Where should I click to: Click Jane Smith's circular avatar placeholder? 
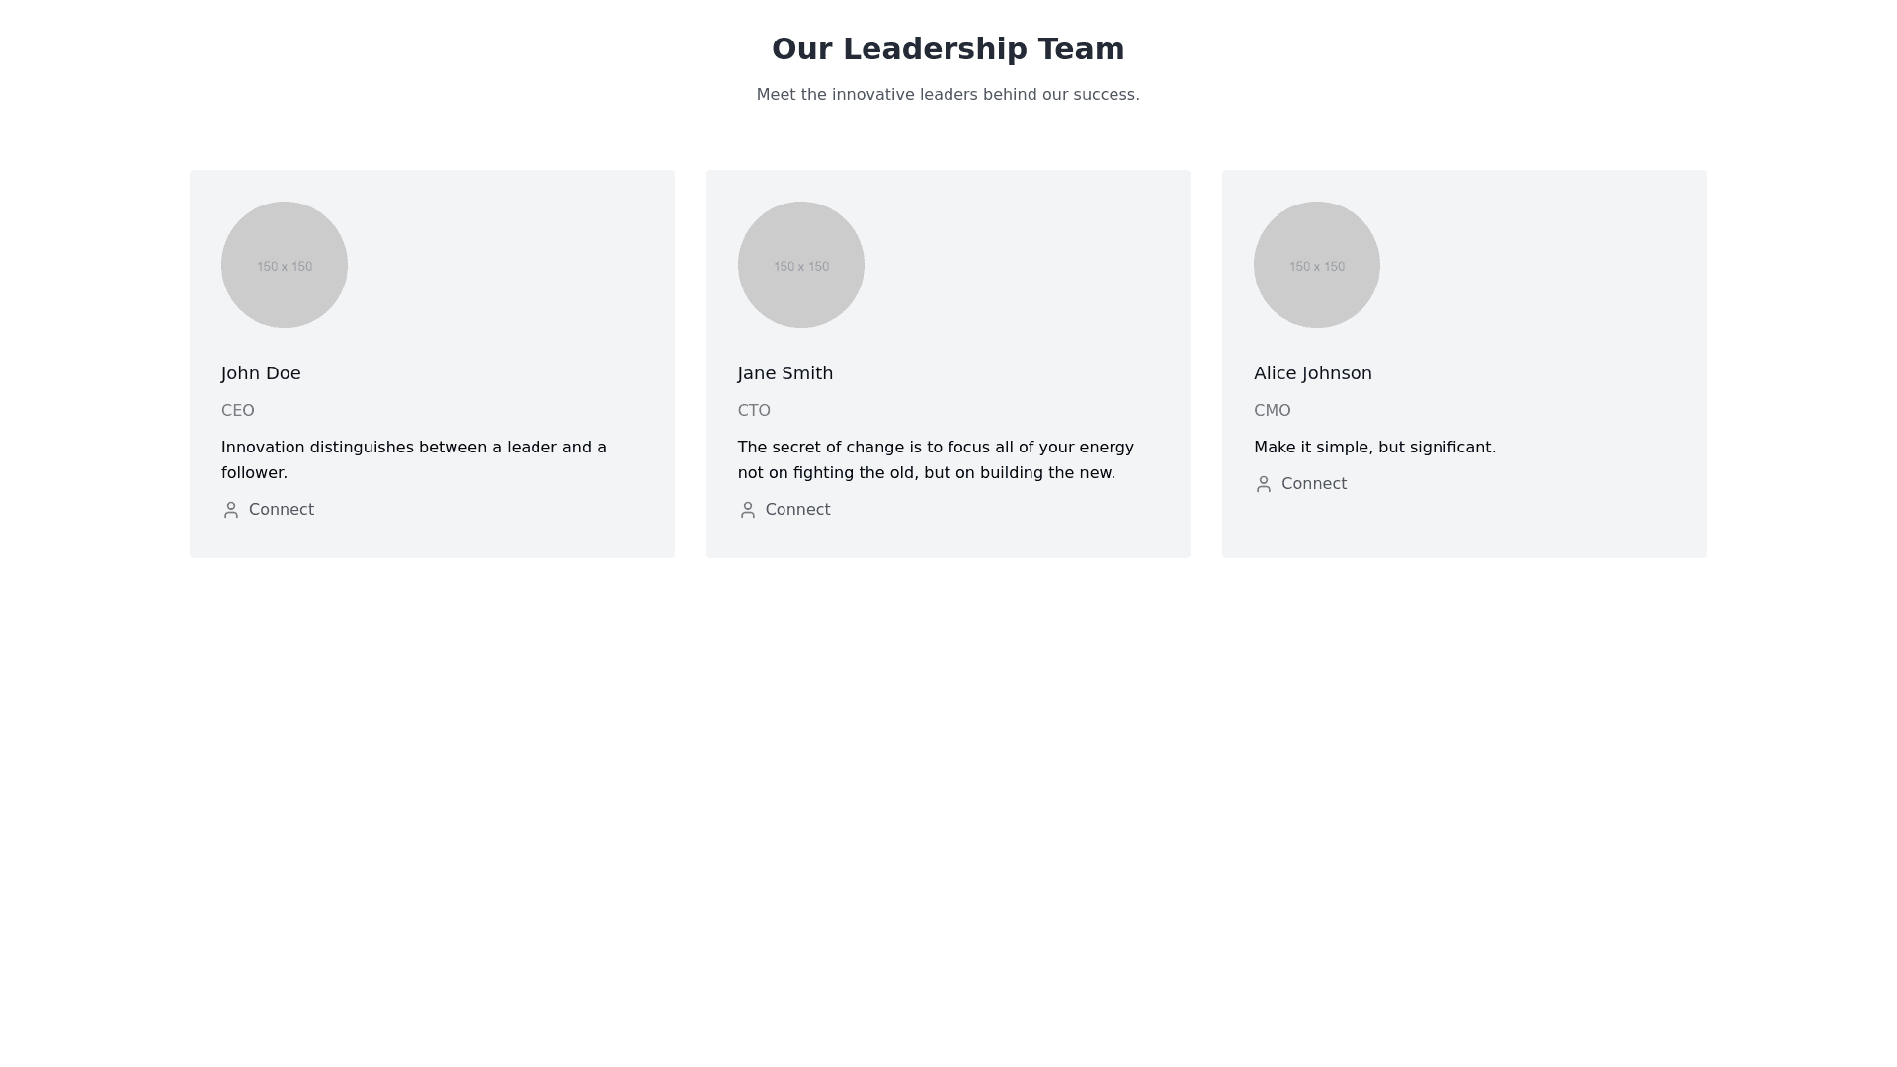(x=800, y=265)
